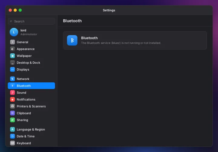Screen dimensions: 218x152
Task: Select Wallpaper label in sidebar
Action: [x=24, y=56]
